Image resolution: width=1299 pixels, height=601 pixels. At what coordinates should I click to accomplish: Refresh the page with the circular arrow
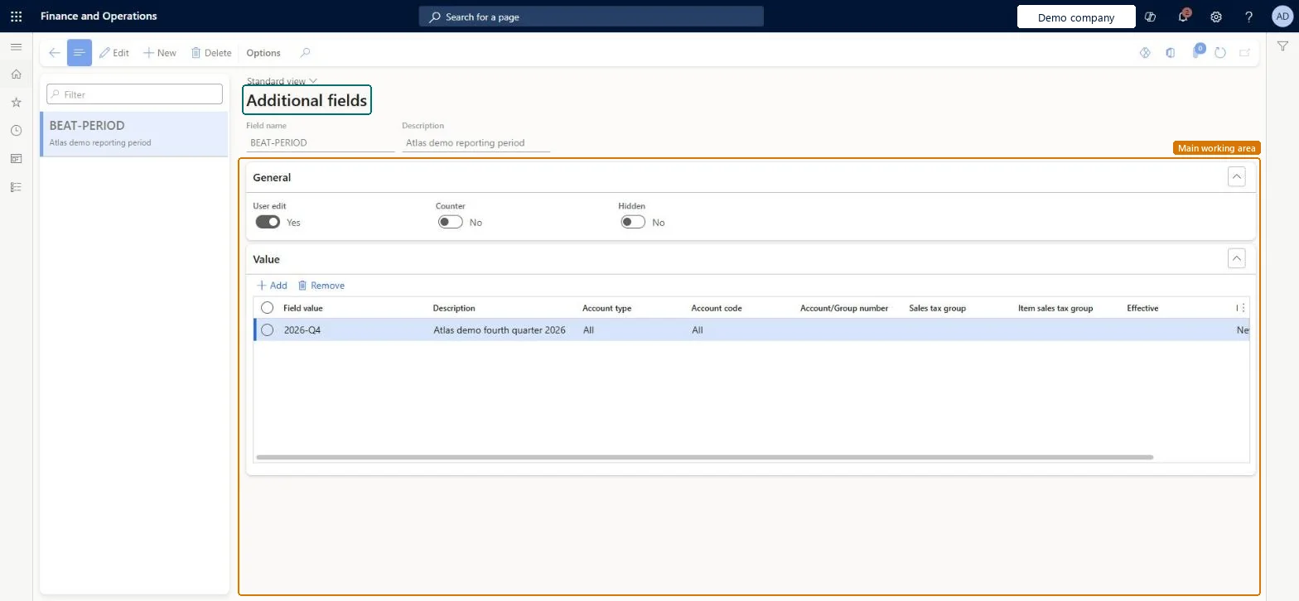click(x=1220, y=53)
